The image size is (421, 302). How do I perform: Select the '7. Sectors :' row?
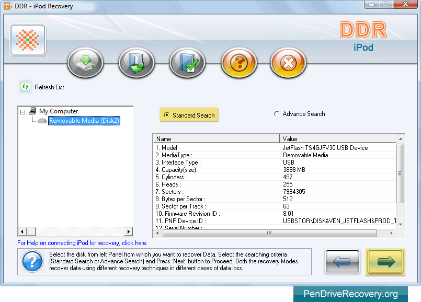pos(275,192)
